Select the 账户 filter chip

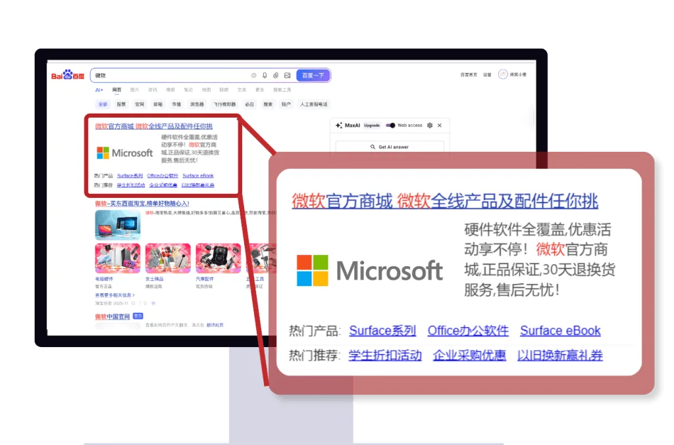(x=286, y=105)
